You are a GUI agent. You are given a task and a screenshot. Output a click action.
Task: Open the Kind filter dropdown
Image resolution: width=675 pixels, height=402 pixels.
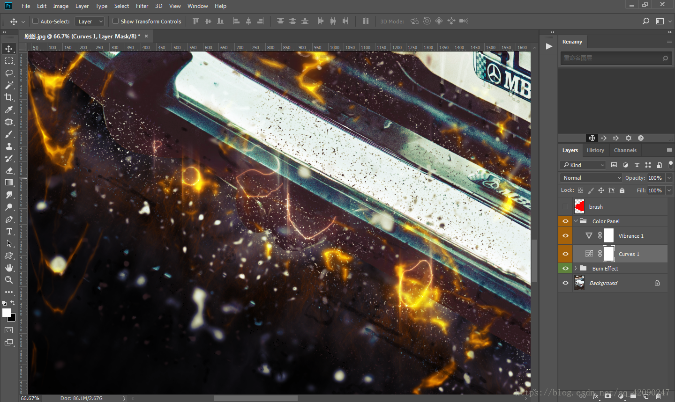[x=583, y=165]
